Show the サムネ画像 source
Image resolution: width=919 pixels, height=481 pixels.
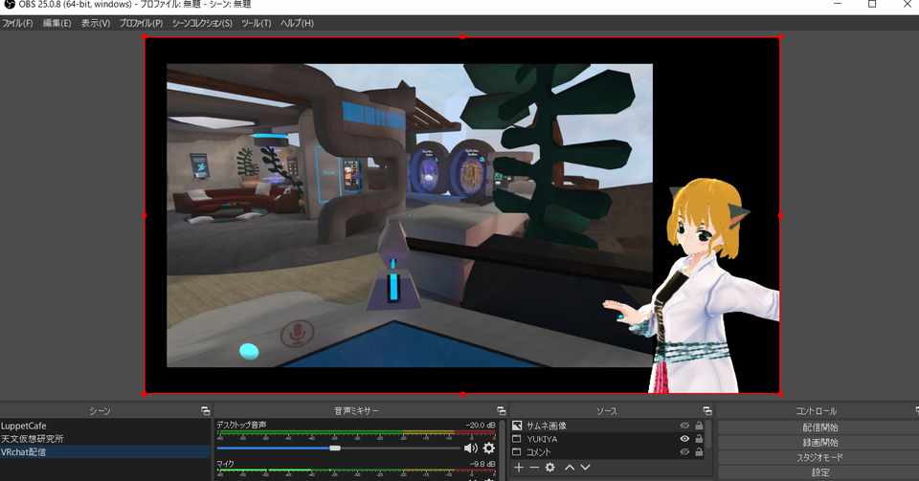[684, 426]
